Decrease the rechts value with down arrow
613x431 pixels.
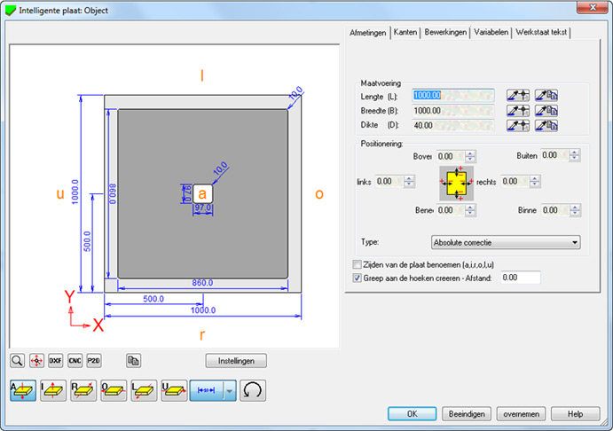click(x=534, y=184)
